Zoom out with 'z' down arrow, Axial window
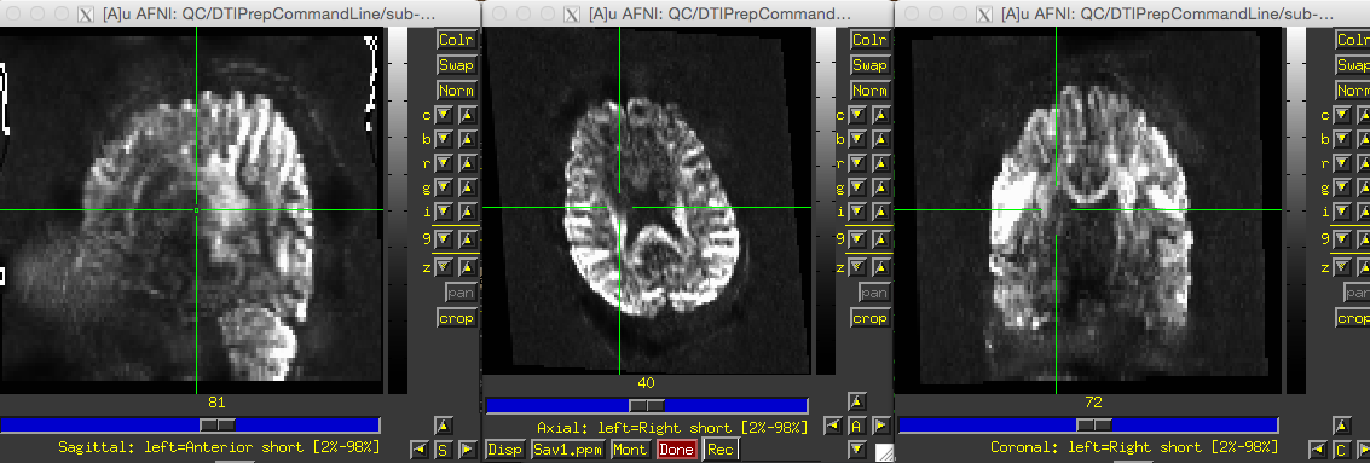The width and height of the screenshot is (1370, 463). coord(857,267)
